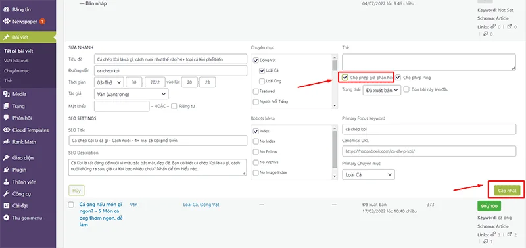This screenshot has width=526, height=248.
Task: Click the minute field showing 23
Action: click(x=207, y=82)
